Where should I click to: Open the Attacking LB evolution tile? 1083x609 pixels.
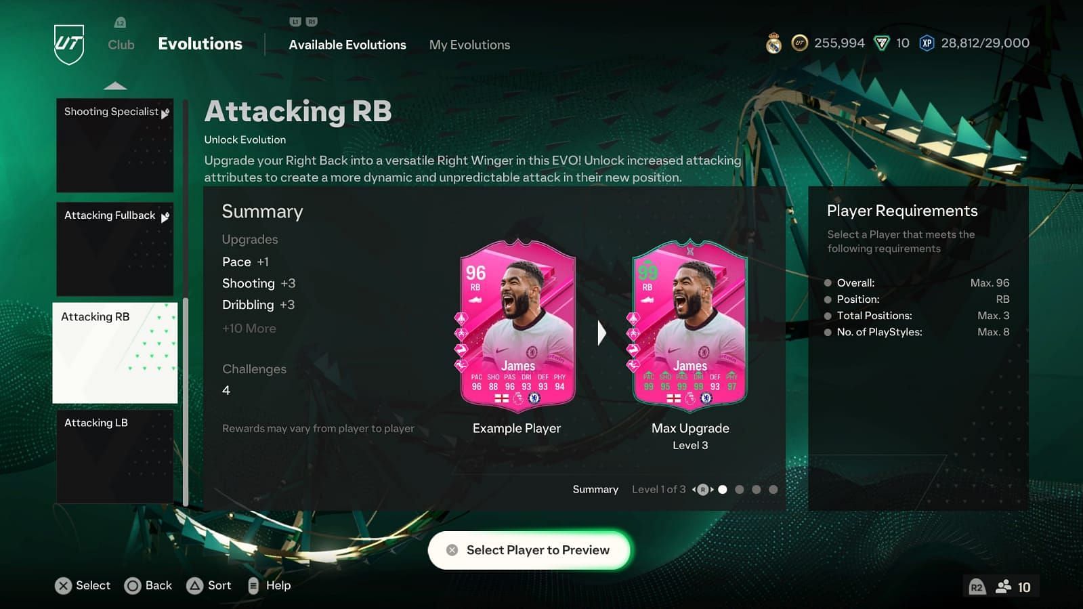(114, 456)
